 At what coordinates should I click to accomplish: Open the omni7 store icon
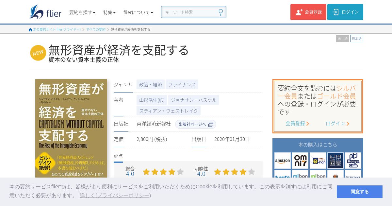click(300, 161)
